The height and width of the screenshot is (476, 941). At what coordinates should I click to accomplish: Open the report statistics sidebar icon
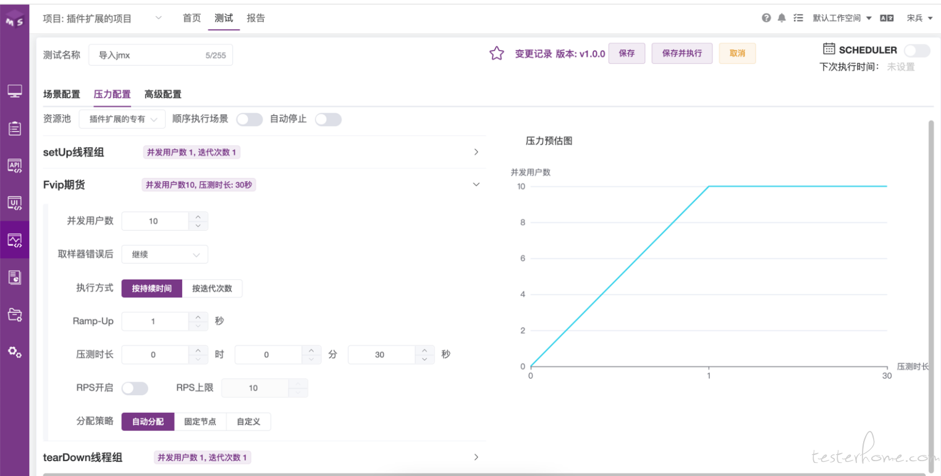(15, 277)
